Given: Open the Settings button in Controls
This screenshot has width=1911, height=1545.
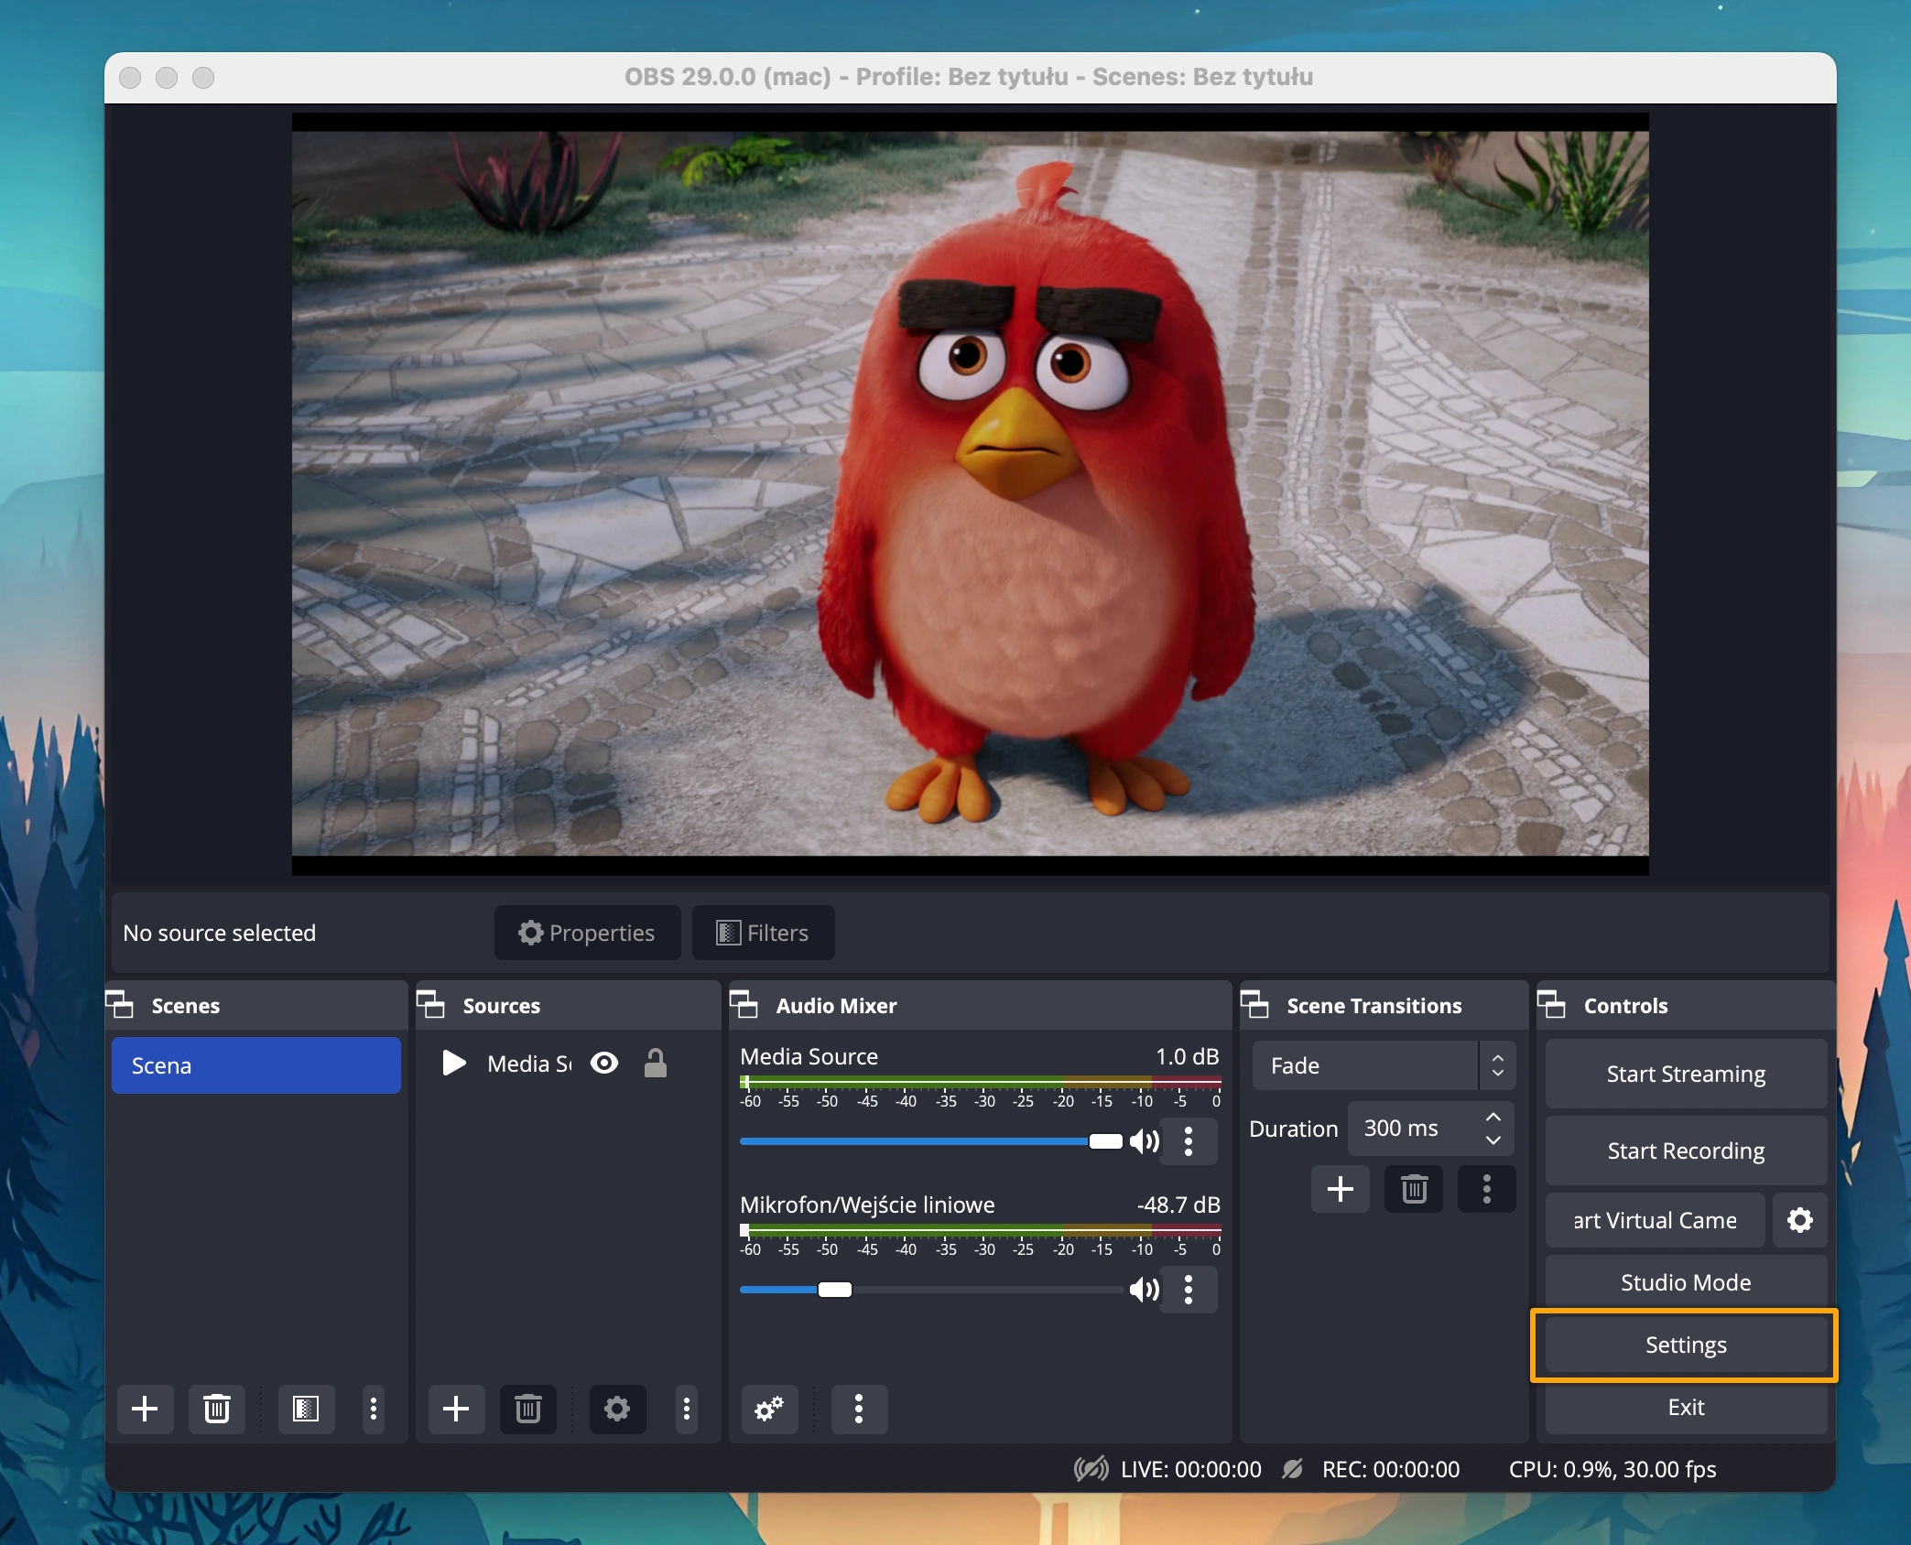Looking at the screenshot, I should (1685, 1345).
